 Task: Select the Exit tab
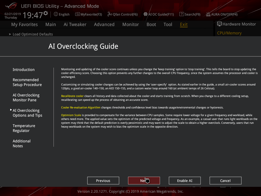pos(184,24)
